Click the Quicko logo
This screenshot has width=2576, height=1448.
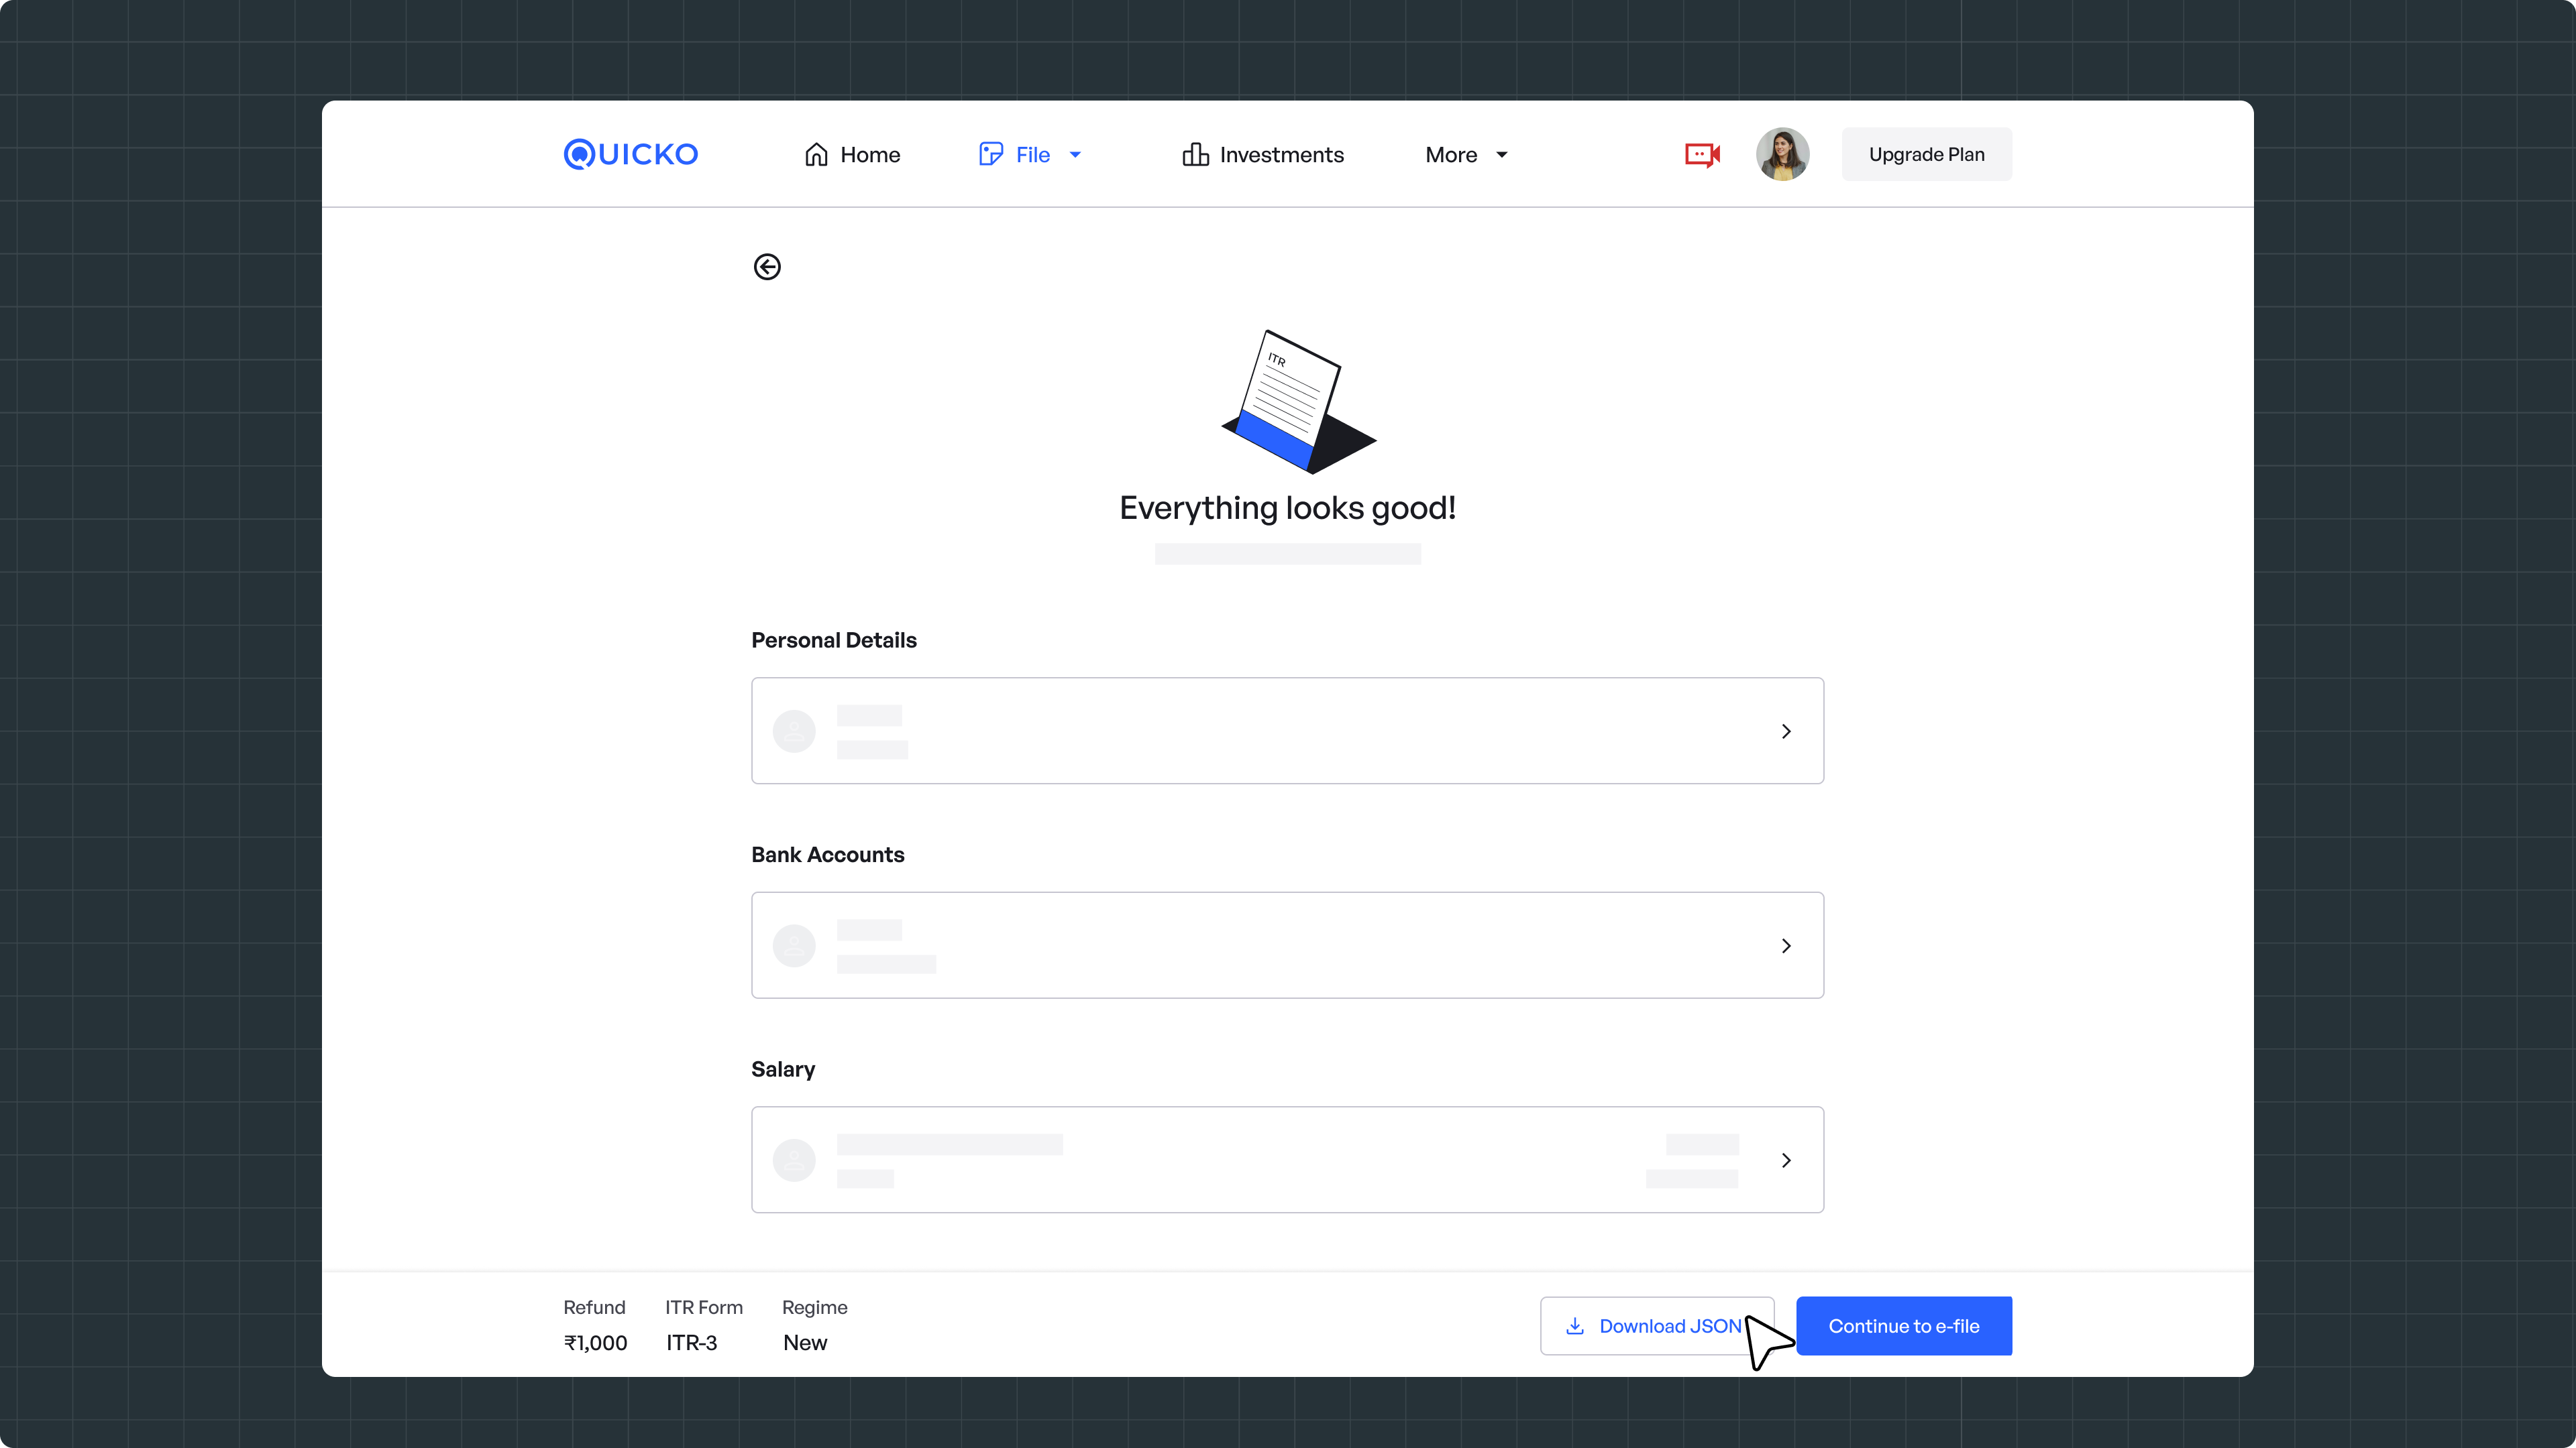pos(630,154)
